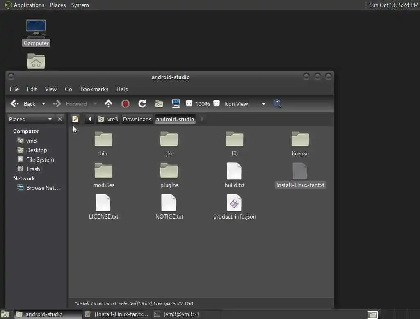The width and height of the screenshot is (420, 319).
Task: Click the Forward navigation button
Action: (x=70, y=104)
